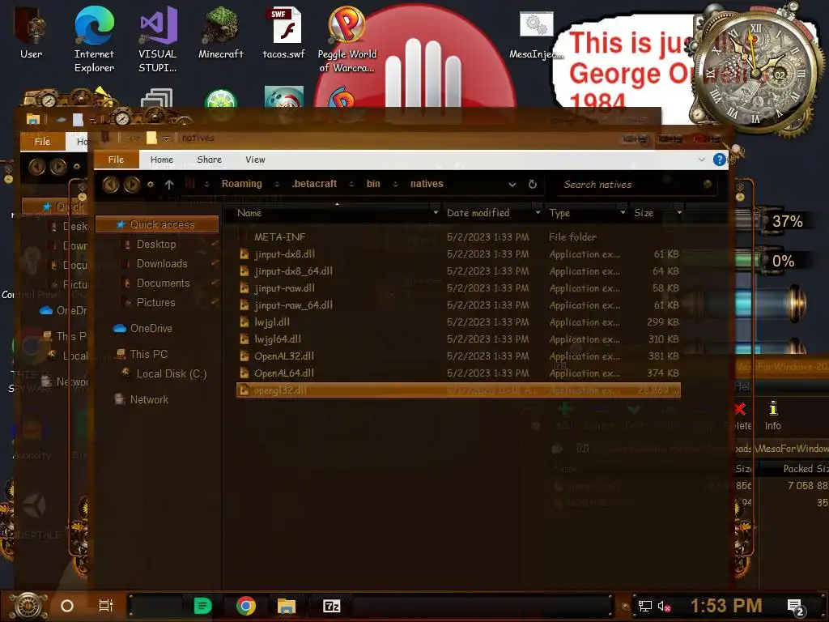Switch to the View ribbon tab
Screen dimensions: 829x622
255,160
